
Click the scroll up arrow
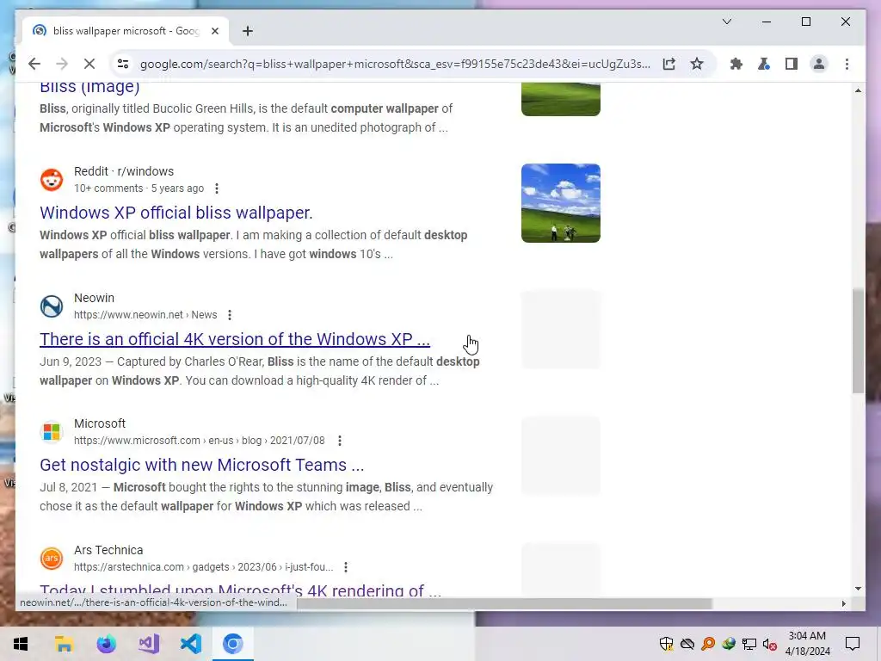tap(858, 90)
